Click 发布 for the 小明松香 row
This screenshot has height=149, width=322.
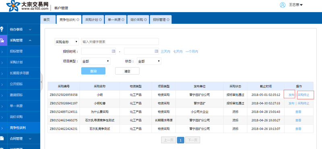coord(291,103)
